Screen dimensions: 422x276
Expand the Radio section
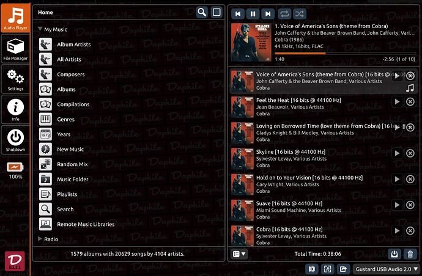coord(40,239)
